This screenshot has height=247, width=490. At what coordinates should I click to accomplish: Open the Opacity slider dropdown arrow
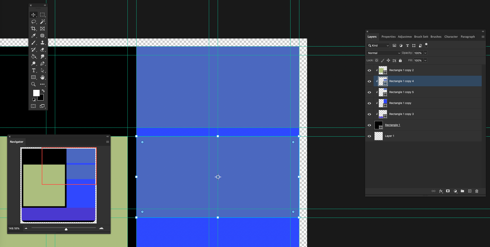coord(425,53)
